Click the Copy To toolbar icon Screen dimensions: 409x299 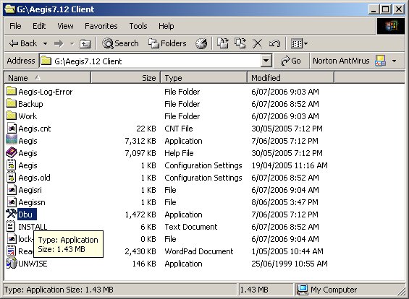click(x=240, y=43)
